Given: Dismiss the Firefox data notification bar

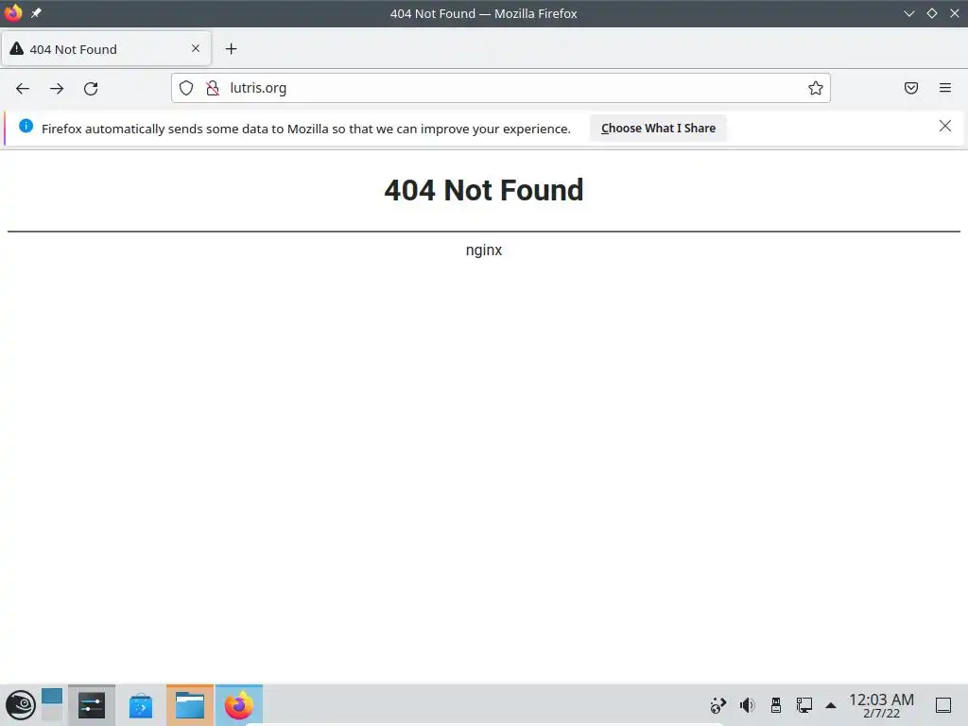Looking at the screenshot, I should click(x=945, y=126).
